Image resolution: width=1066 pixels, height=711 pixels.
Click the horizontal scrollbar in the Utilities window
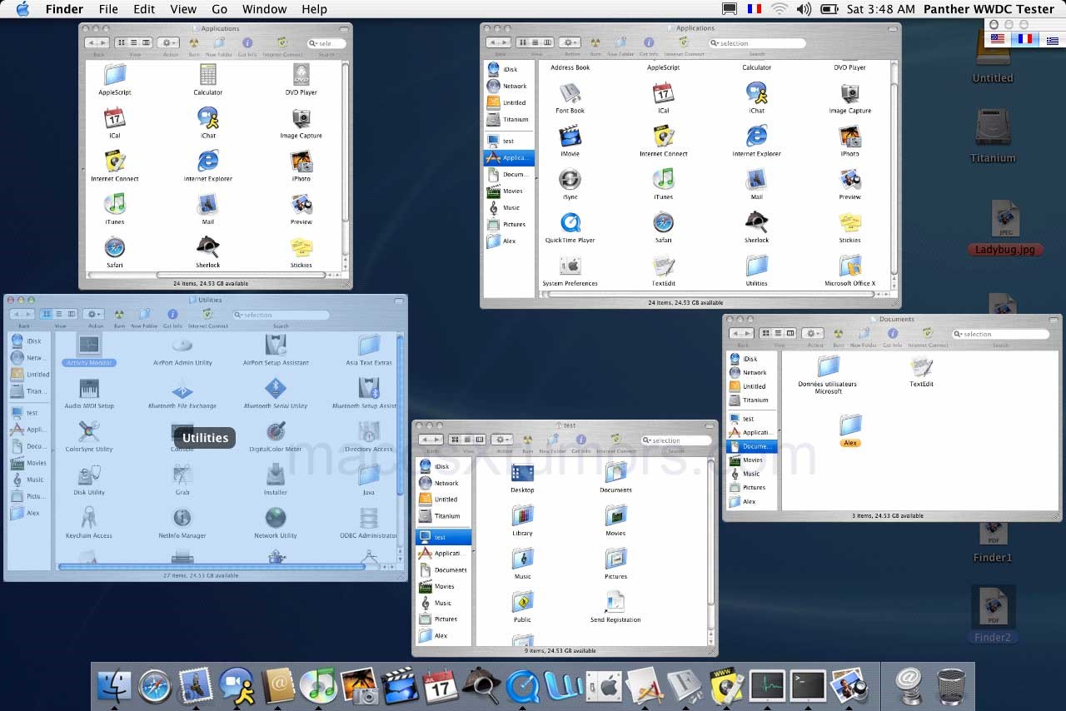coord(212,566)
